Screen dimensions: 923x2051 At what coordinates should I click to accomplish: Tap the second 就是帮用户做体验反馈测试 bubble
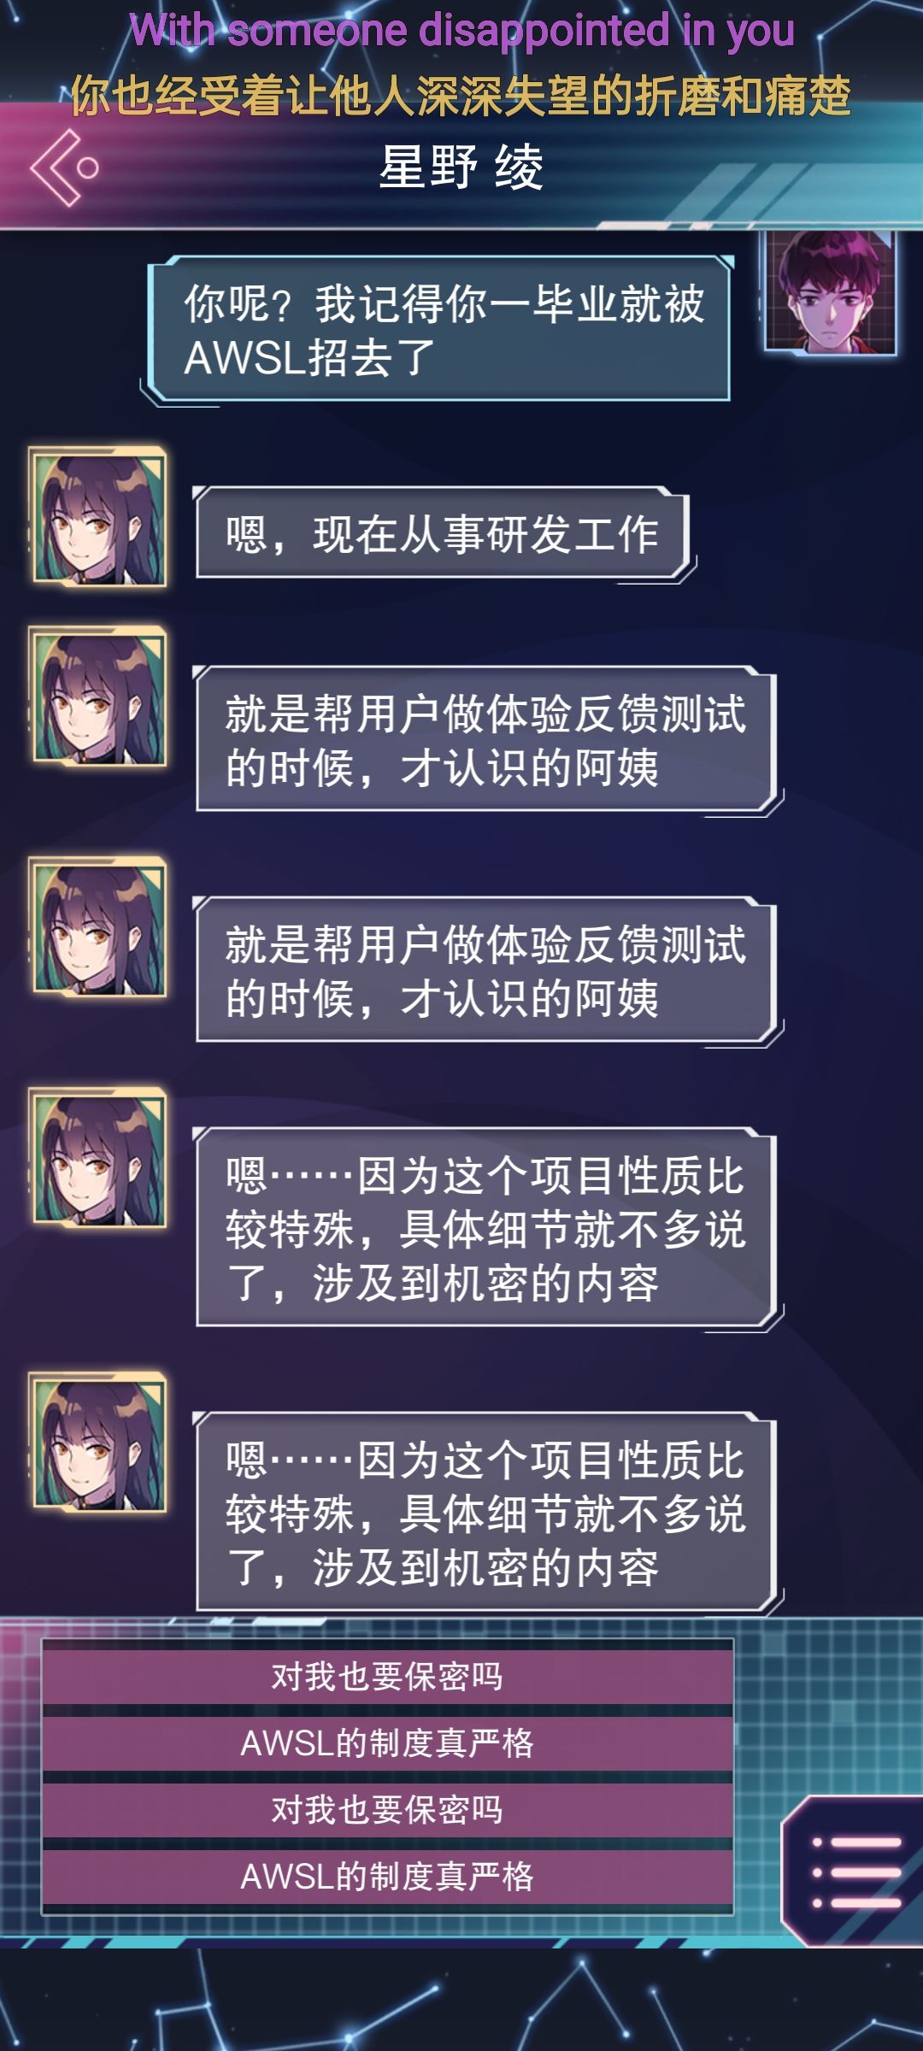pos(485,969)
